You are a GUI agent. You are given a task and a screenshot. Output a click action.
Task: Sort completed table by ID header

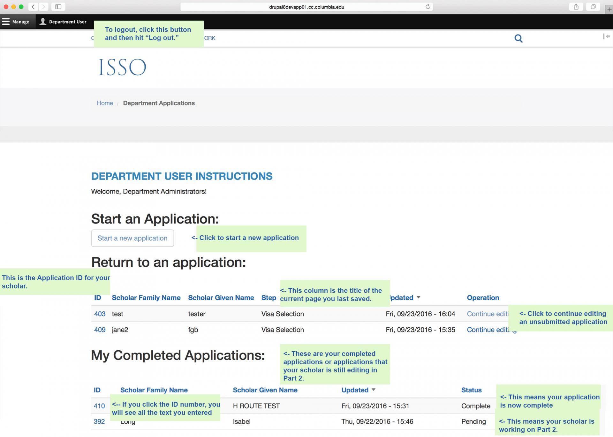97,390
